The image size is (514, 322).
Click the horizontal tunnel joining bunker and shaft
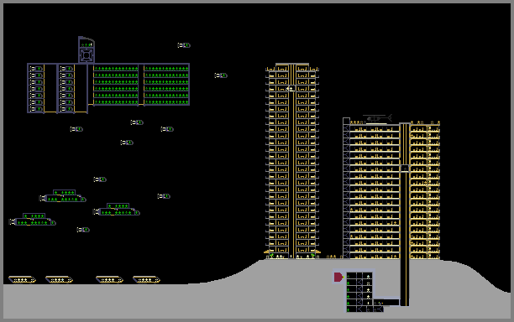pyautogui.click(x=387, y=303)
